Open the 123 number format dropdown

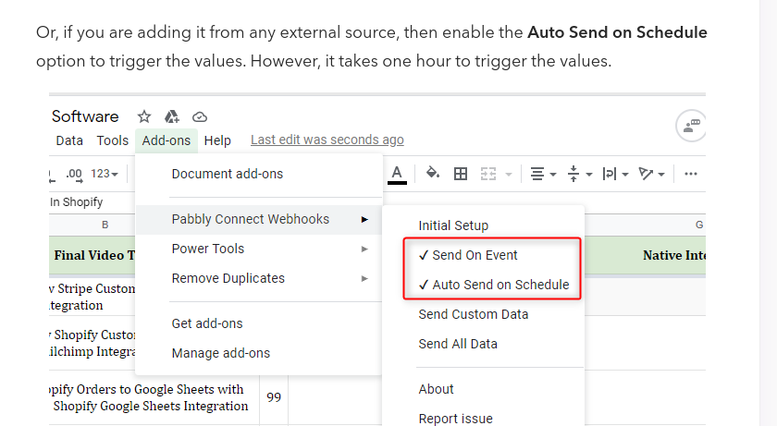click(x=104, y=174)
